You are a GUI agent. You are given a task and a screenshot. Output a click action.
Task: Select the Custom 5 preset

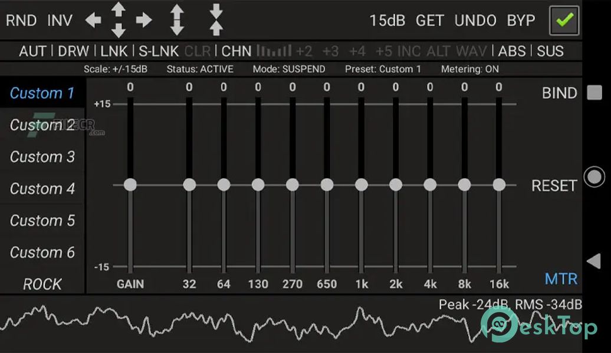42,221
